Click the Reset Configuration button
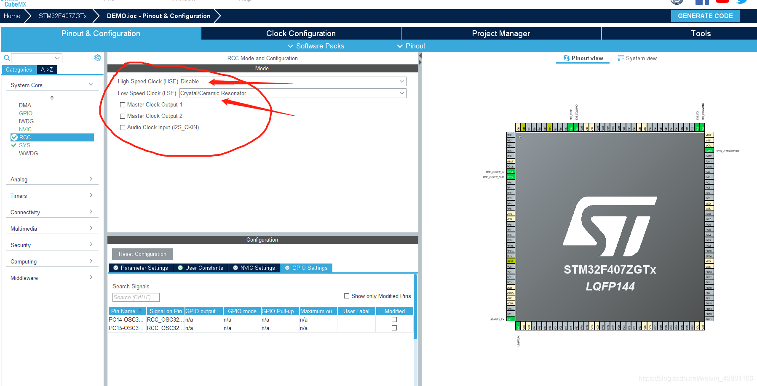This screenshot has width=757, height=386. (142, 254)
